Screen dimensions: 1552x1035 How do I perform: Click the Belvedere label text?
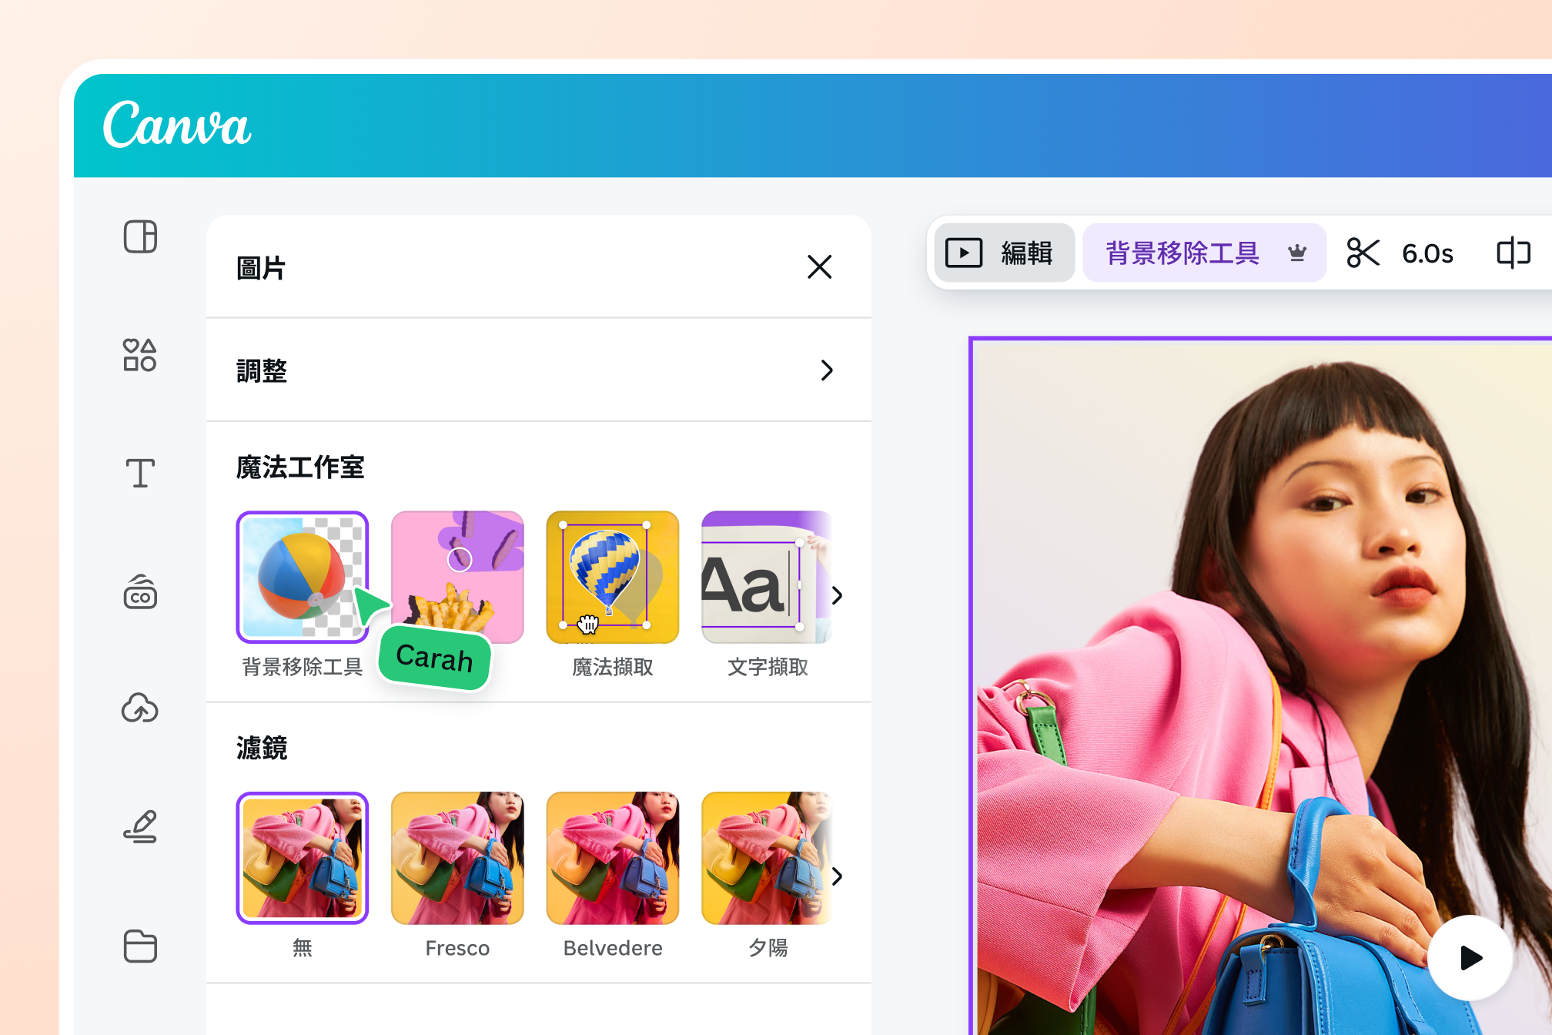tap(613, 948)
